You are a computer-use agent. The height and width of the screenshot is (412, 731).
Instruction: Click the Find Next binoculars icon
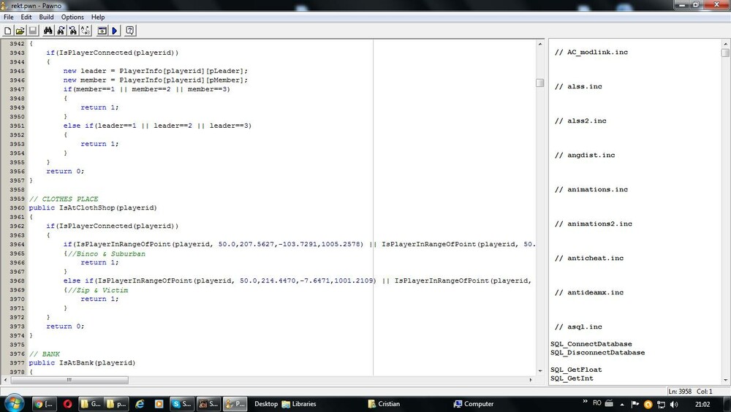point(61,31)
